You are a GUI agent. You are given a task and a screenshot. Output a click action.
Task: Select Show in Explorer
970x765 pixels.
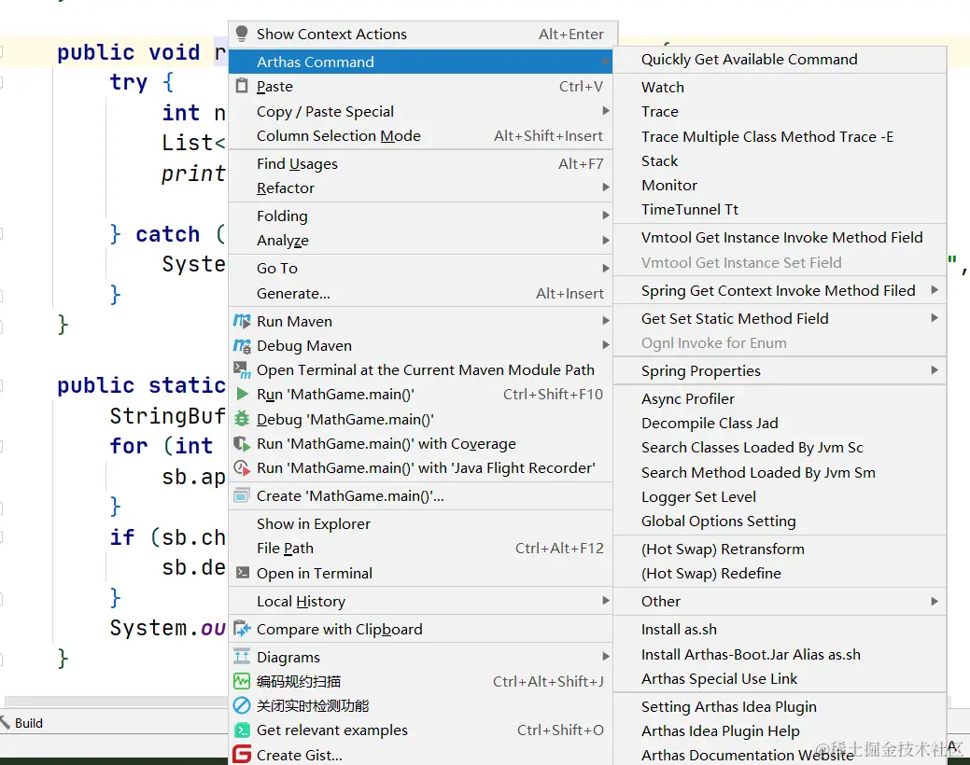tap(421, 523)
